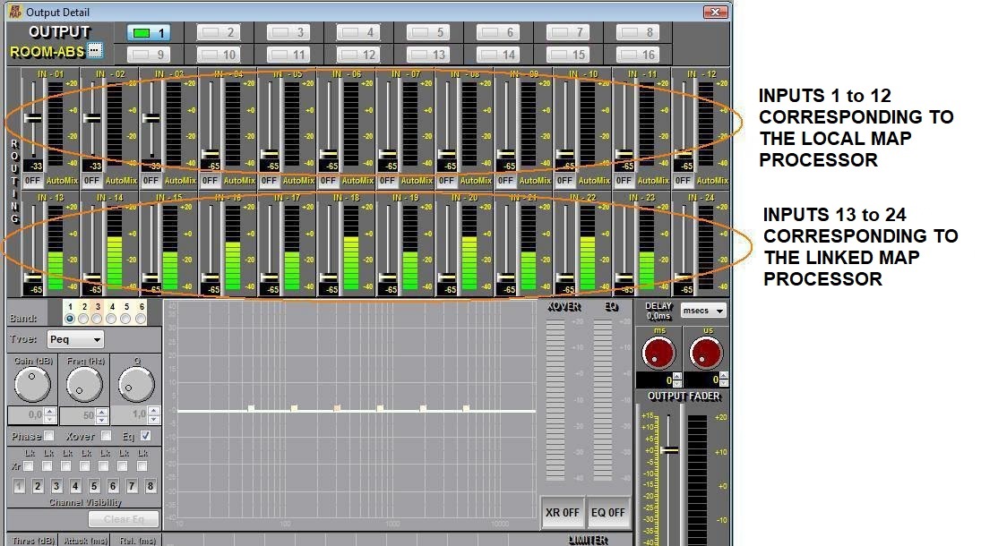
Task: Switch to output 2 selector
Action: (x=219, y=33)
